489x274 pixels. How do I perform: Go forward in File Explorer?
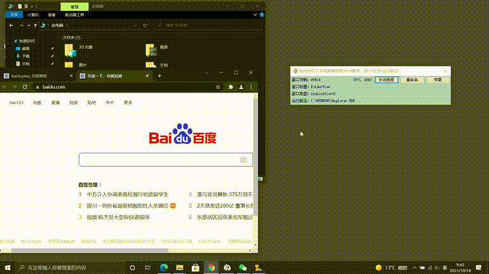(21, 25)
